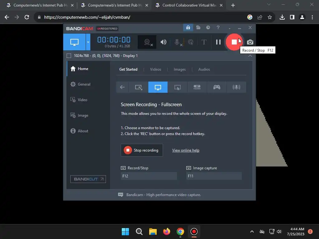This screenshot has height=239, width=319.
Task: Collapse the panel using the chevron arrow
Action: tap(250, 56)
